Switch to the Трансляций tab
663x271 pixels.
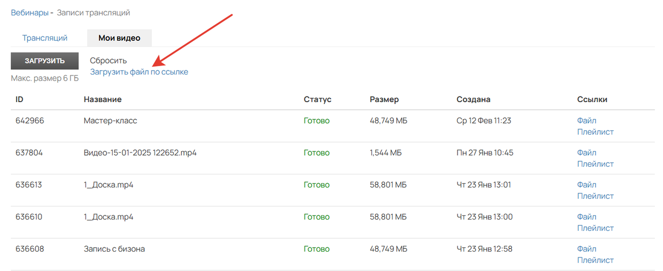click(x=45, y=38)
